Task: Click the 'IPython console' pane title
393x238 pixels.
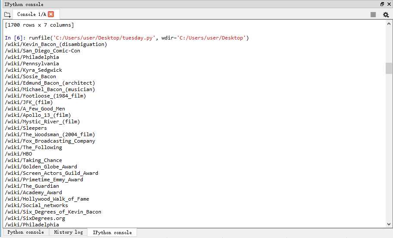Action: tap(24, 4)
